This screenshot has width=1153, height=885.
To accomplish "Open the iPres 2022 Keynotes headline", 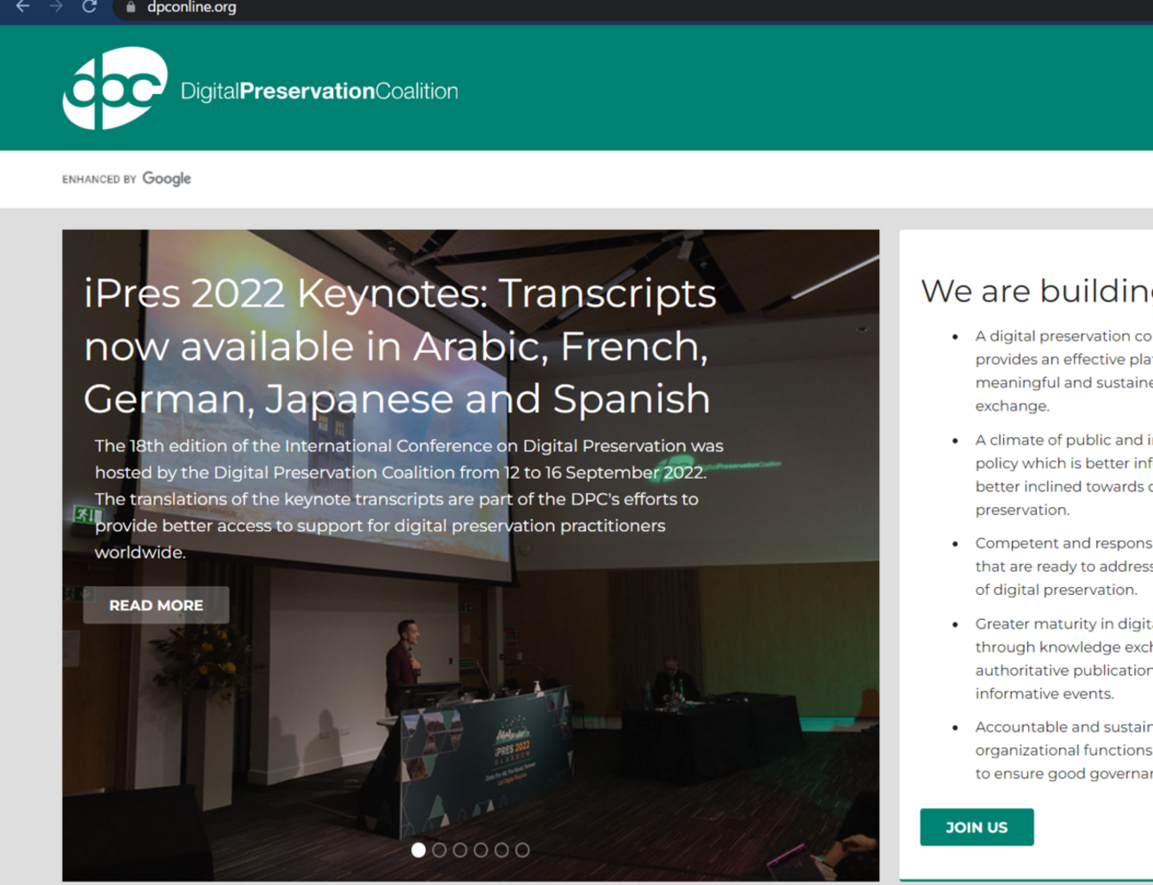I will click(x=399, y=346).
